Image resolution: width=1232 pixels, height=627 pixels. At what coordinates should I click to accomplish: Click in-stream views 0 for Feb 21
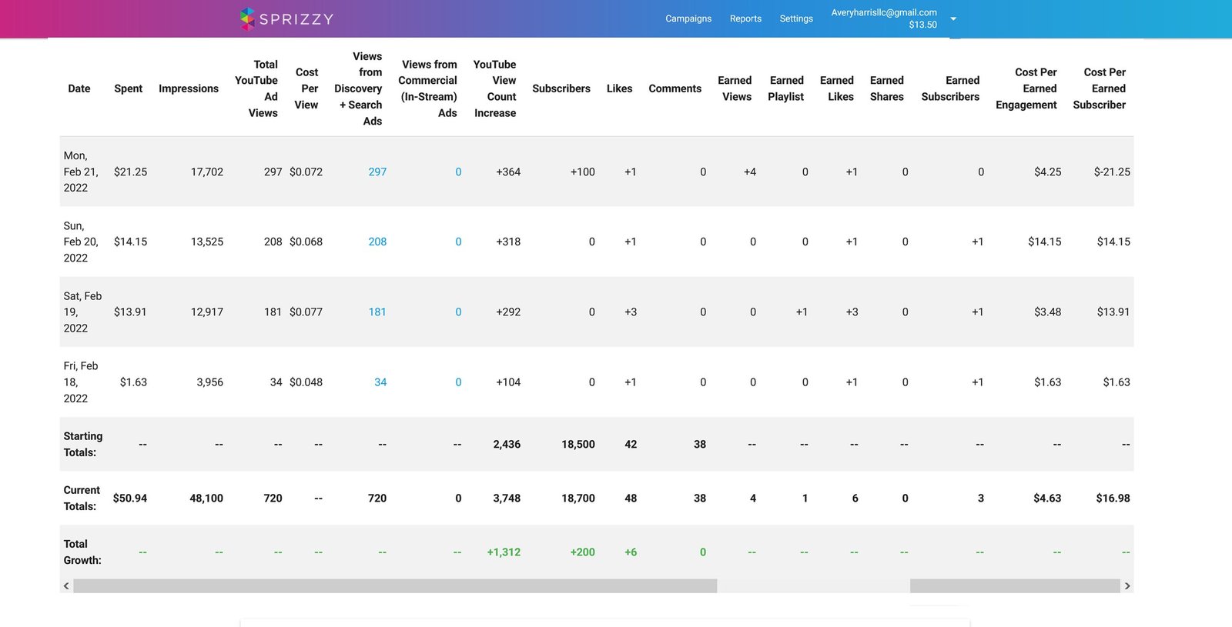coord(458,172)
